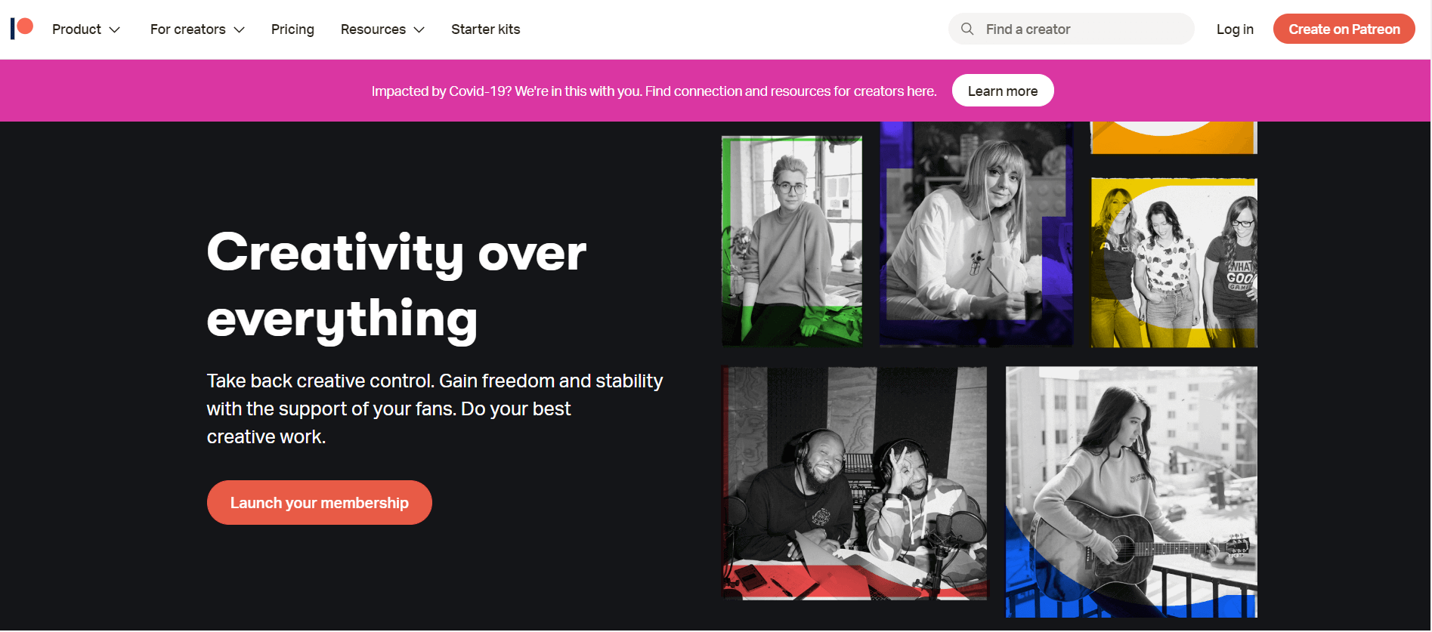Screen dimensions: 1432x632
Task: Click the search magnifier icon
Action: (x=967, y=29)
